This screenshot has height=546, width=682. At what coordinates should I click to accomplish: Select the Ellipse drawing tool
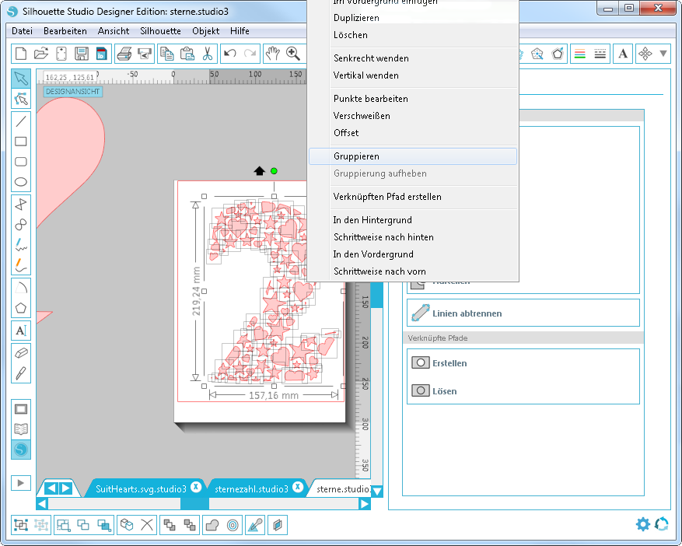[x=21, y=183]
